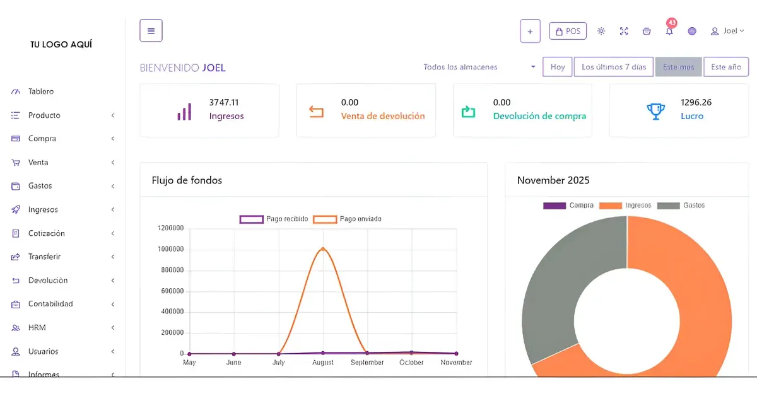This screenshot has width=757, height=396.
Task: Toggle sidebar with hamburger menu button
Action: 151,30
